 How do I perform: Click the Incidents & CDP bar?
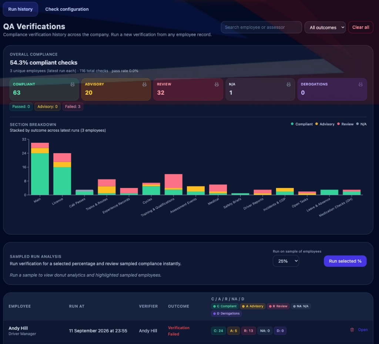point(285,191)
